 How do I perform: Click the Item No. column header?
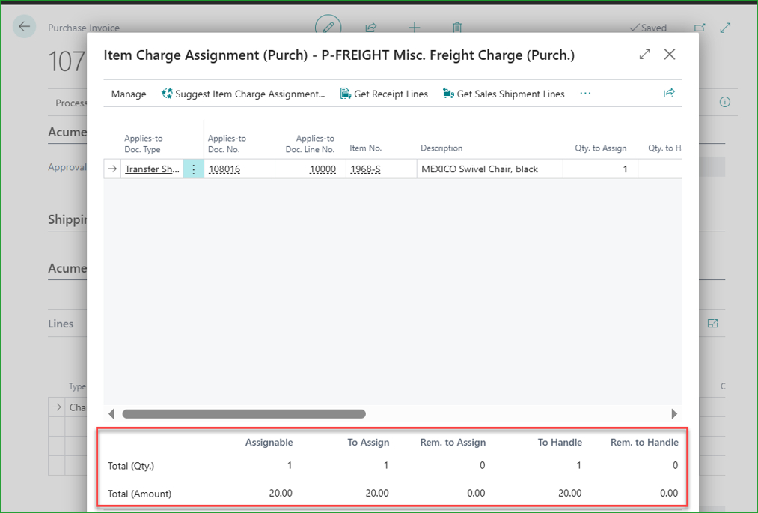click(x=365, y=148)
